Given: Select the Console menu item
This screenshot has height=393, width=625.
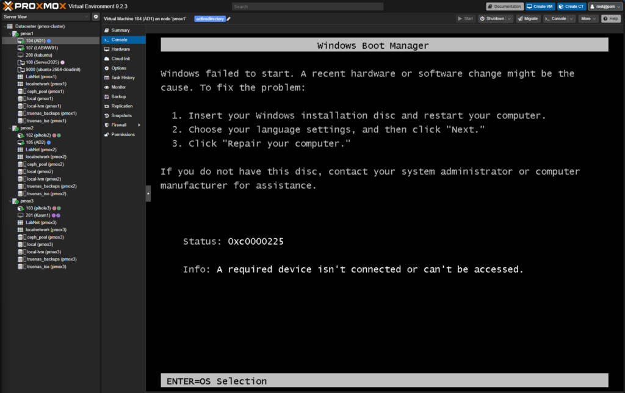Looking at the screenshot, I should click(x=123, y=40).
